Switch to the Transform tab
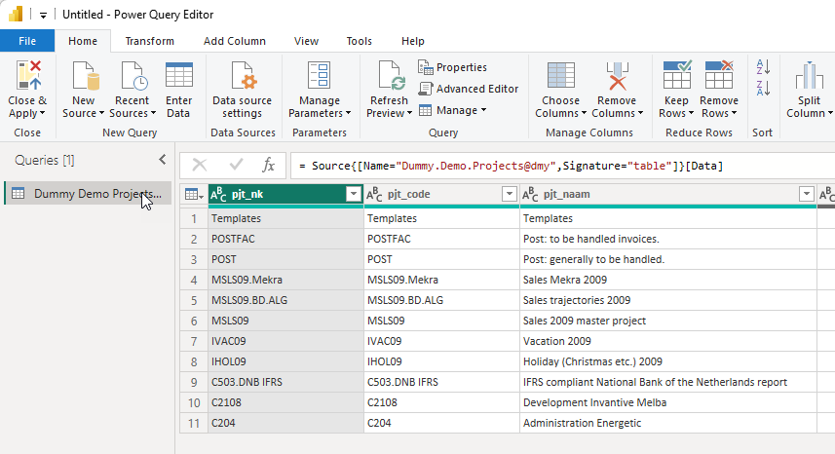Image resolution: width=835 pixels, height=454 pixels. pos(149,41)
